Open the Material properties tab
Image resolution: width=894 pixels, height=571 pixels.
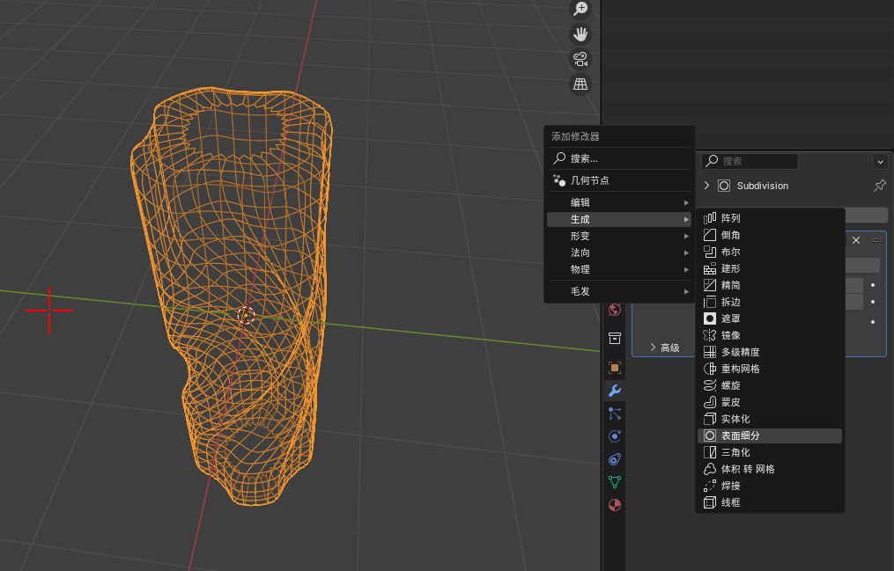[615, 505]
